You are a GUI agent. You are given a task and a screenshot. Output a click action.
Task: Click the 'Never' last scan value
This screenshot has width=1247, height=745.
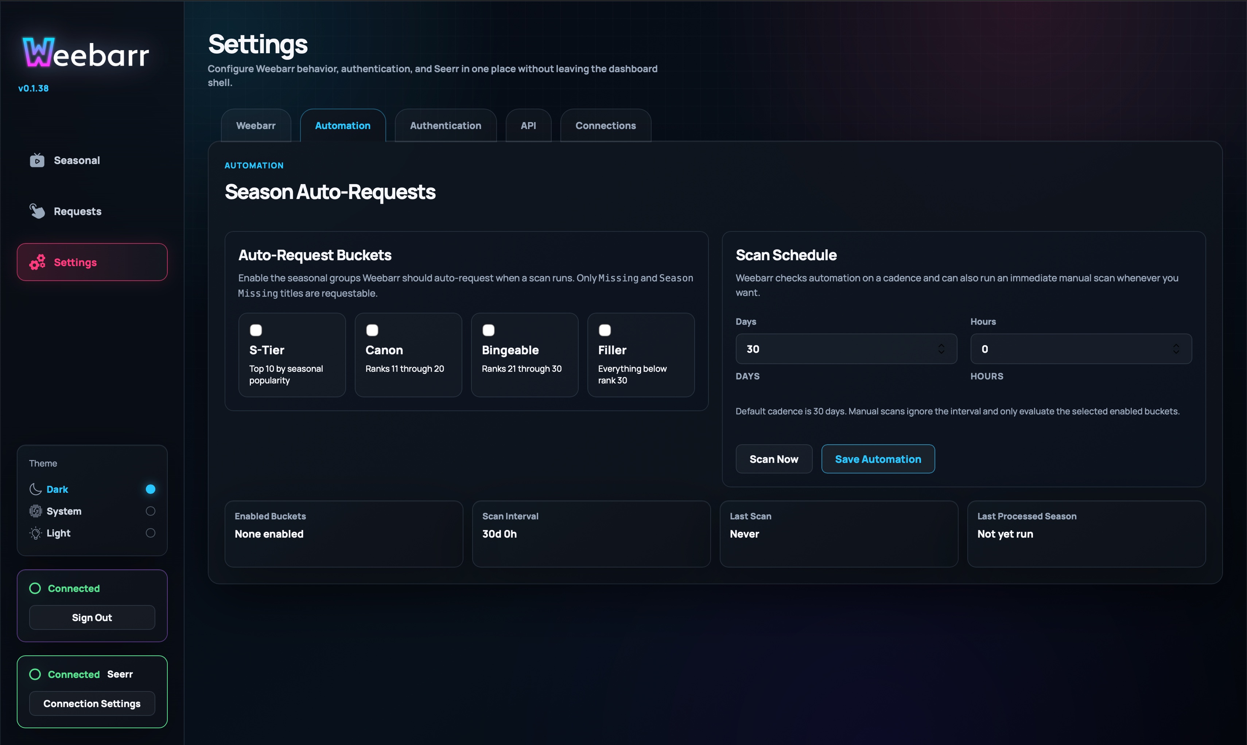coord(744,534)
